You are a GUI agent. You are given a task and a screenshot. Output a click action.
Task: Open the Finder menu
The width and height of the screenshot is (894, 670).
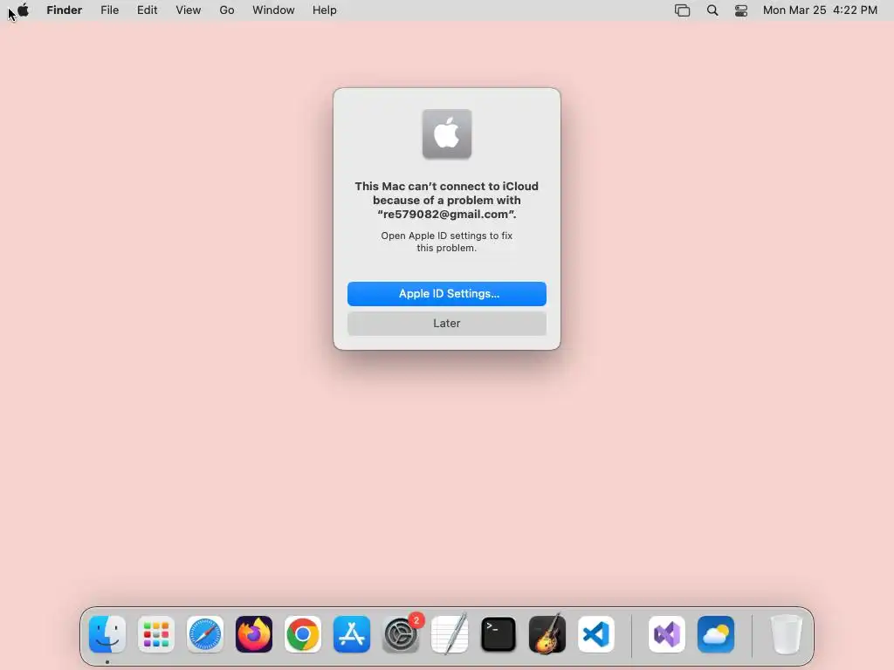click(65, 10)
